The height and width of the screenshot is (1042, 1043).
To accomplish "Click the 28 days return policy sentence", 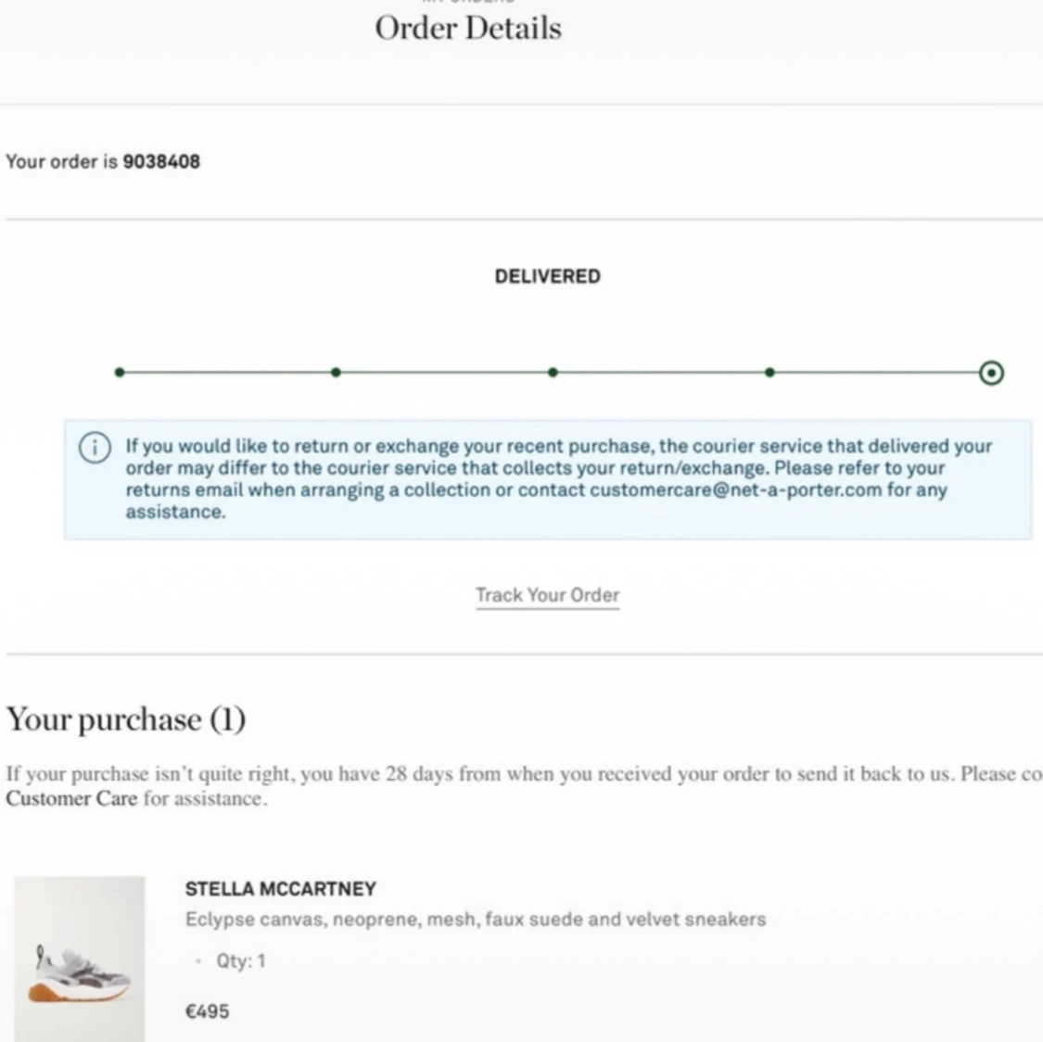I will (519, 774).
